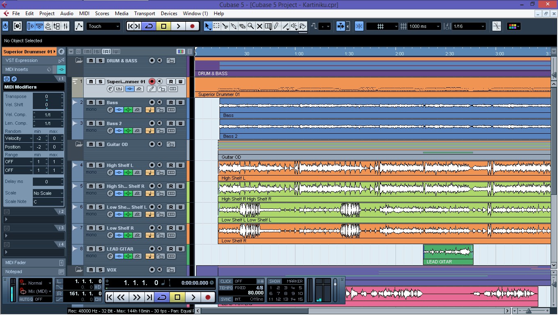Click the transport tempo value 80.000
This screenshot has height=315, width=558.
coord(256,293)
